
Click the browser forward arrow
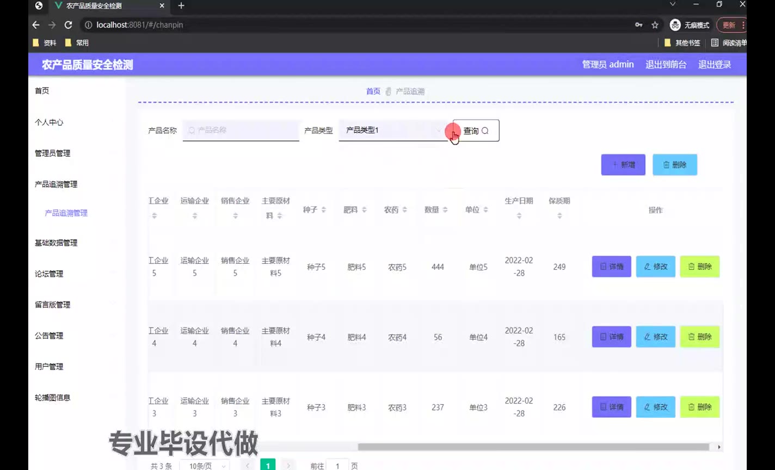click(x=52, y=25)
